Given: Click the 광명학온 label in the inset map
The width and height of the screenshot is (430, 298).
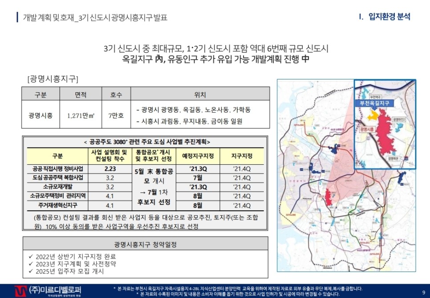Looking at the screenshot, I should (x=394, y=158).
